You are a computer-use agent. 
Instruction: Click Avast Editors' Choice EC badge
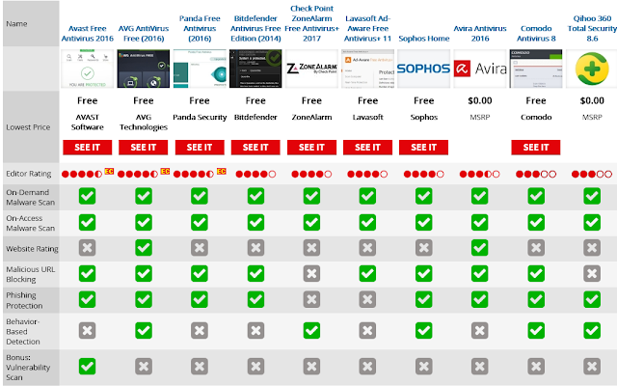109,172
